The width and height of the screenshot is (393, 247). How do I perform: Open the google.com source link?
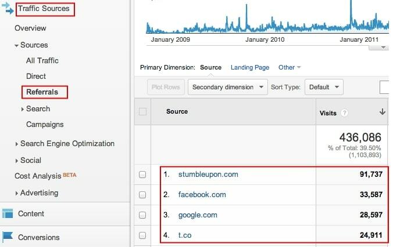point(198,215)
